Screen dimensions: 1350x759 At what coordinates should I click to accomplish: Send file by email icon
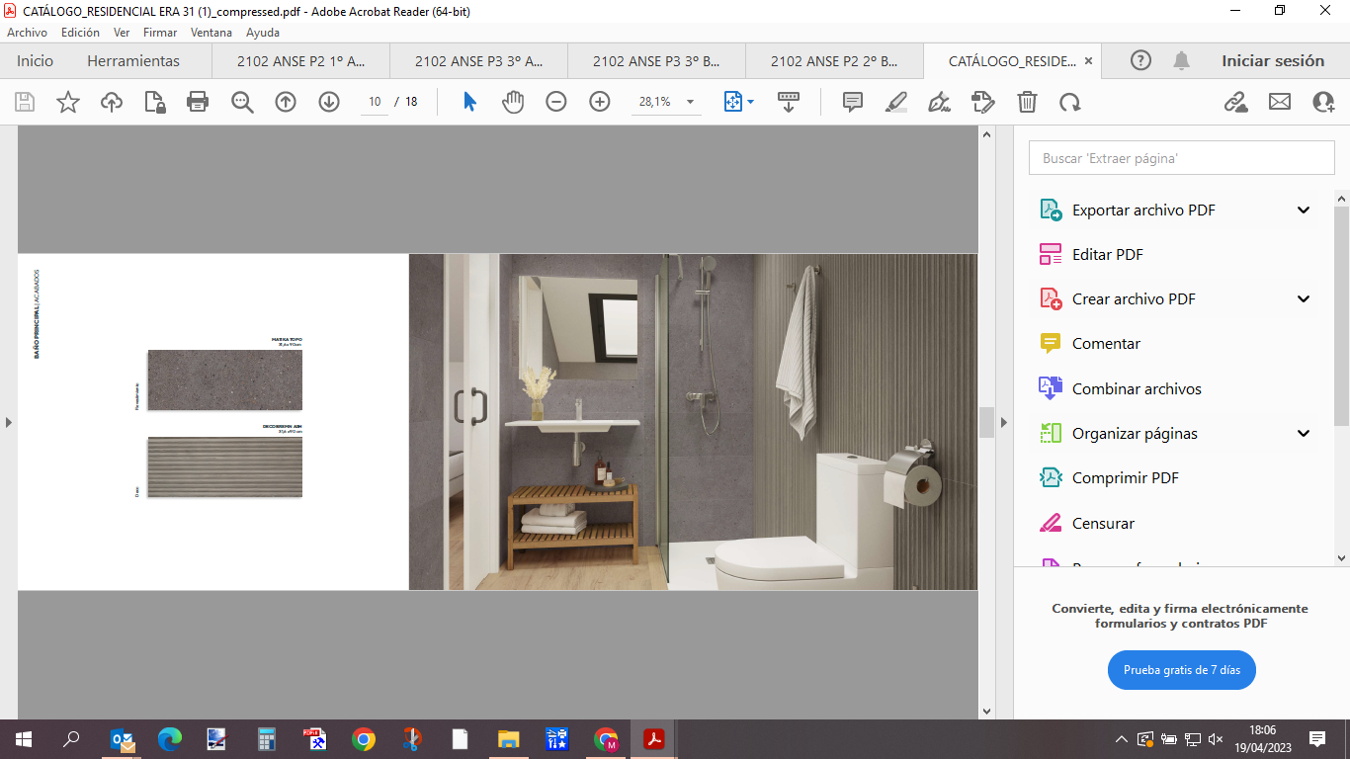tap(1280, 102)
